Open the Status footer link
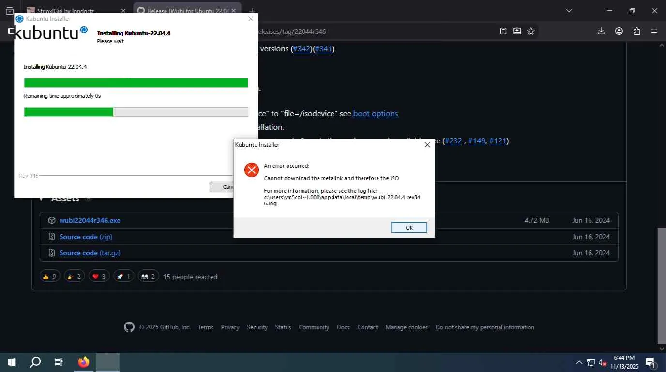 point(283,327)
